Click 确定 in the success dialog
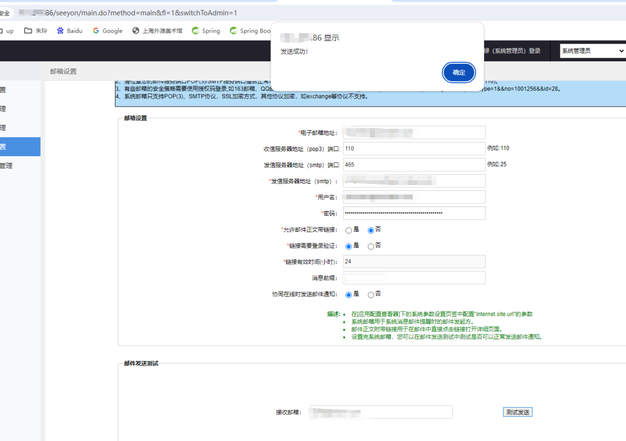 pos(459,72)
